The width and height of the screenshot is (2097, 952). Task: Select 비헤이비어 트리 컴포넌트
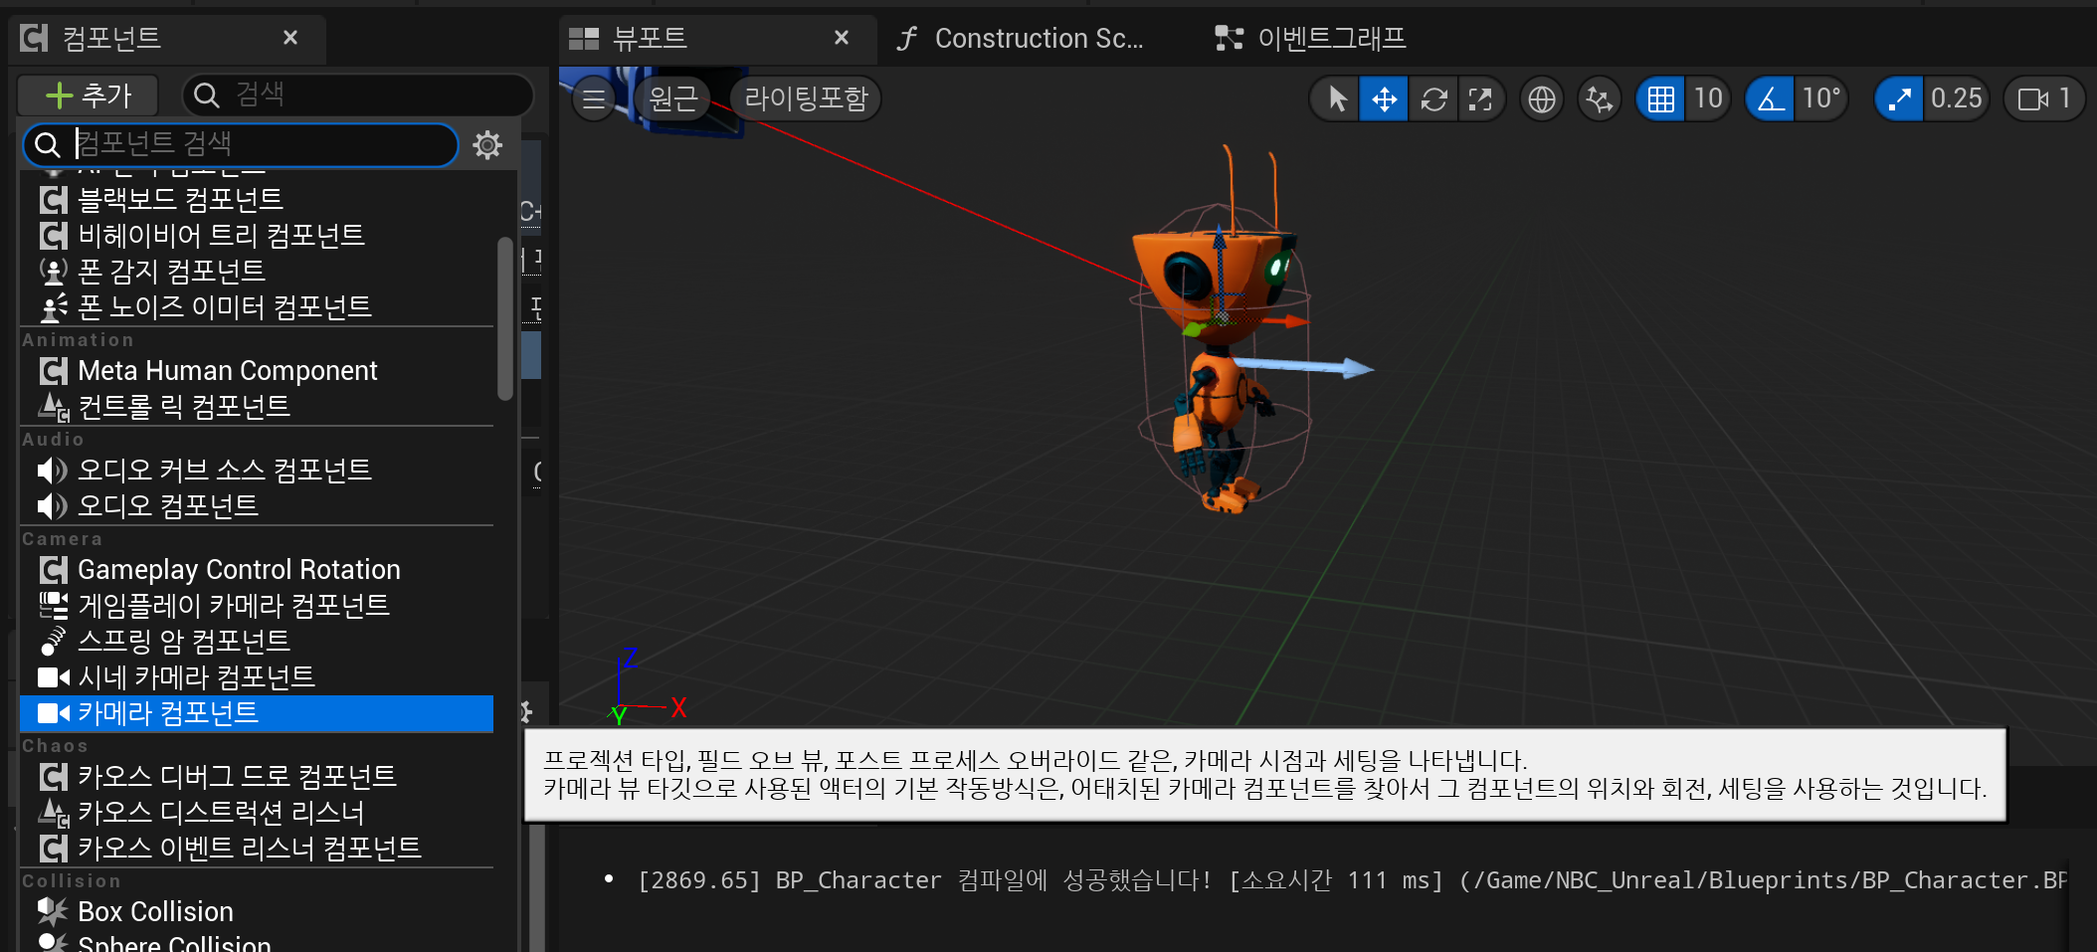[x=257, y=235]
